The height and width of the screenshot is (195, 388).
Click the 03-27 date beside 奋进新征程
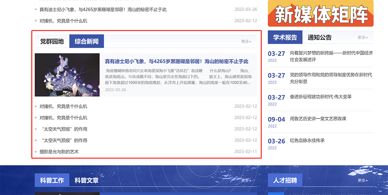click(x=276, y=97)
